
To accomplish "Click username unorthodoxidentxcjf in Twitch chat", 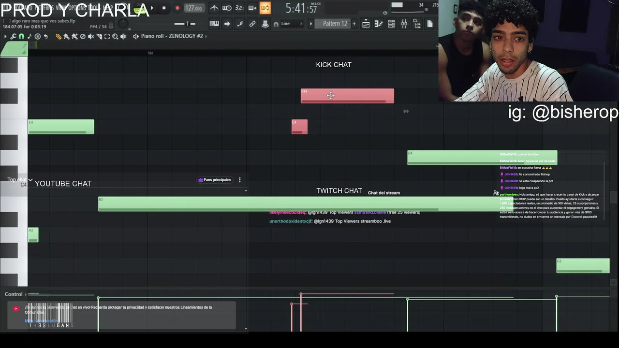I will click(290, 221).
